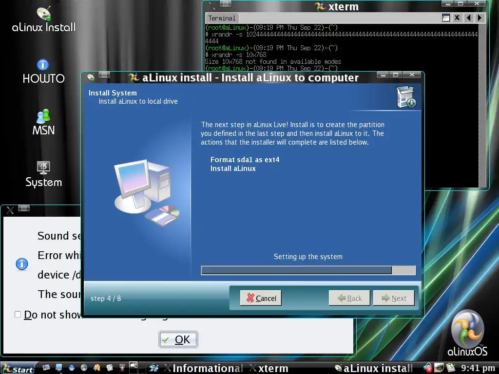Open the clipboard checkmark tray icon
The height and width of the screenshot is (374, 499).
[x=451, y=368]
